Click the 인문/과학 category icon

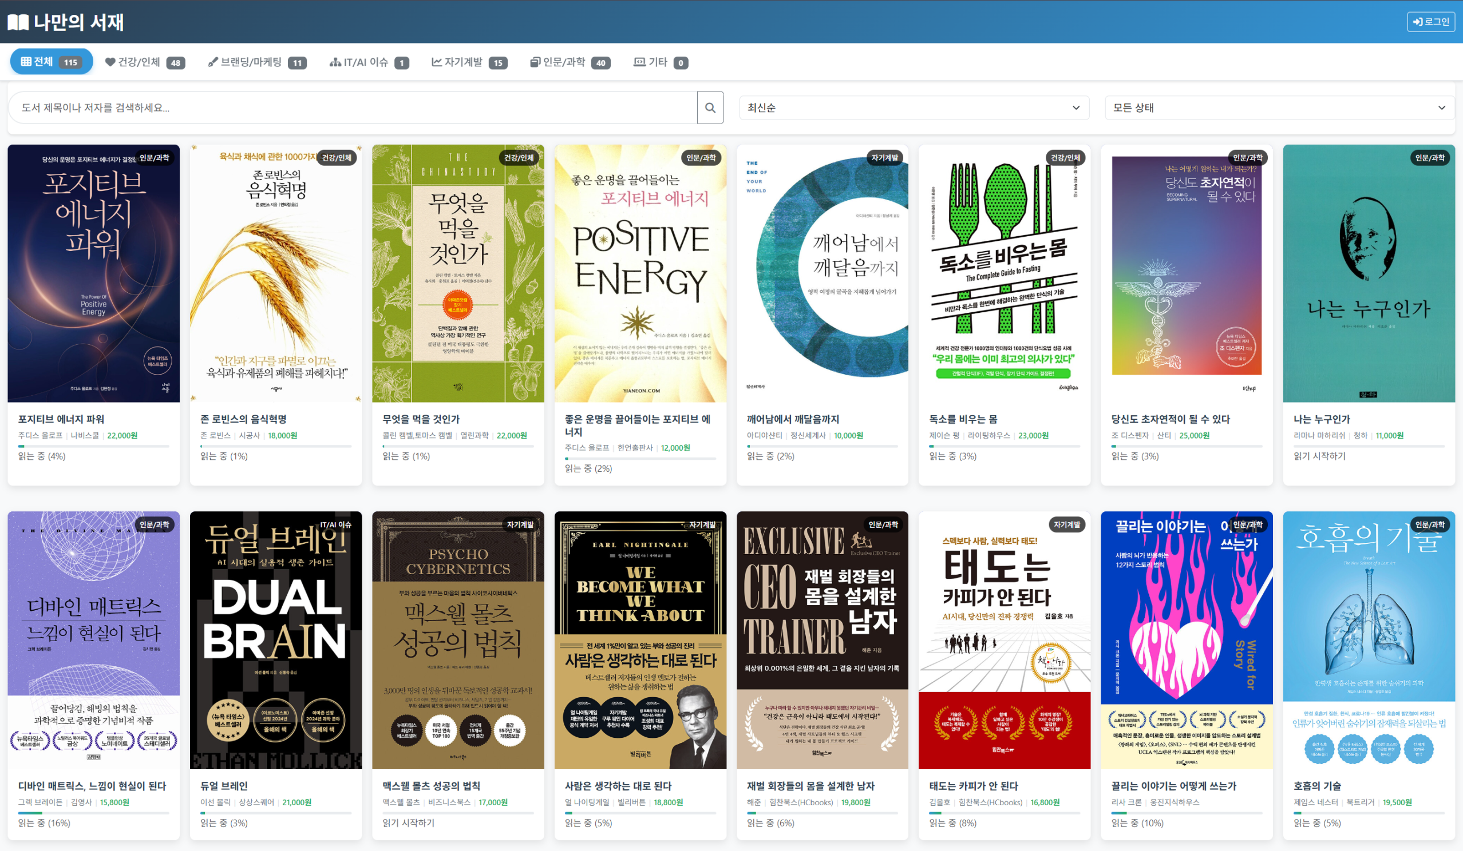click(535, 62)
